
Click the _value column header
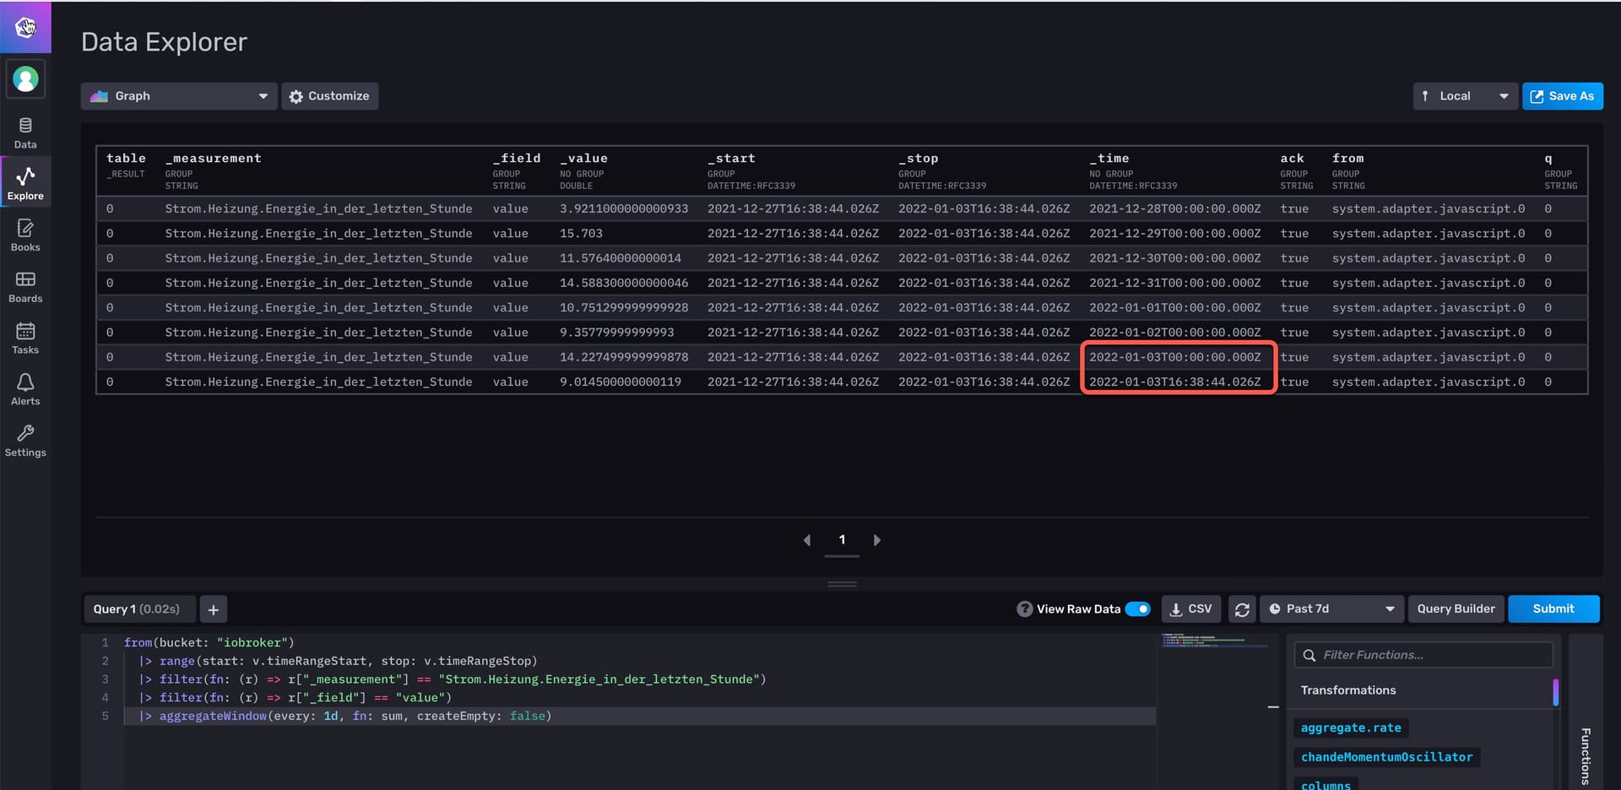click(583, 159)
